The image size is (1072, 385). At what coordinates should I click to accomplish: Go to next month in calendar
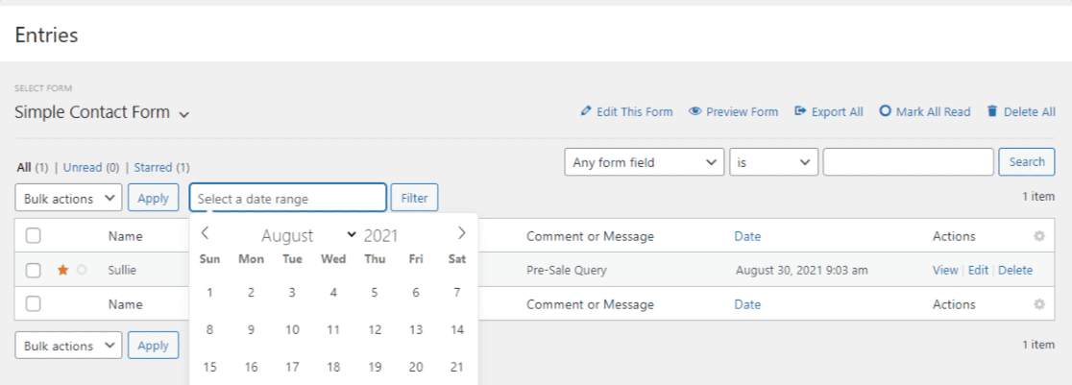(461, 233)
